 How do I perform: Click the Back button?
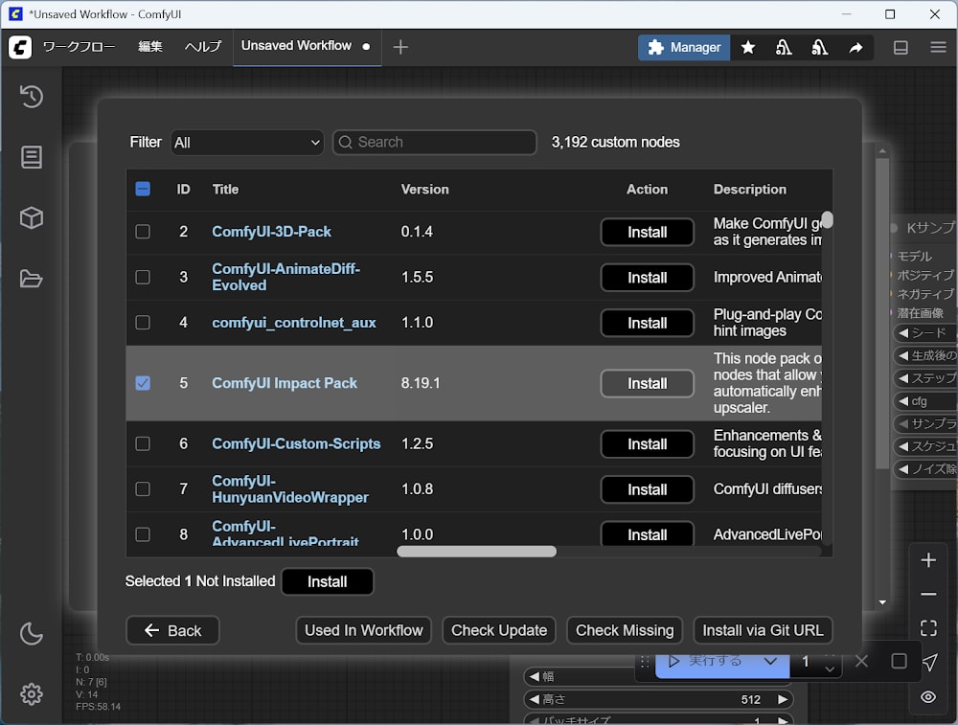[172, 630]
